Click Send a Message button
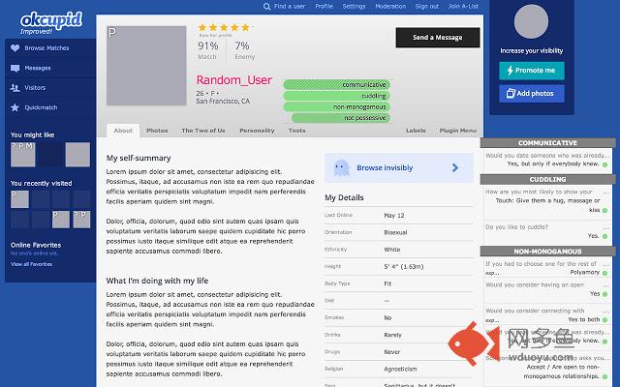The height and width of the screenshot is (387, 620). (438, 38)
